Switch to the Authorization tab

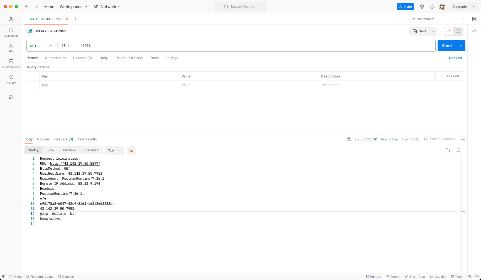pyautogui.click(x=56, y=58)
